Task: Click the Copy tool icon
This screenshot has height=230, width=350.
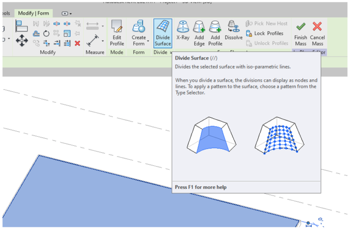Action: coord(36,43)
